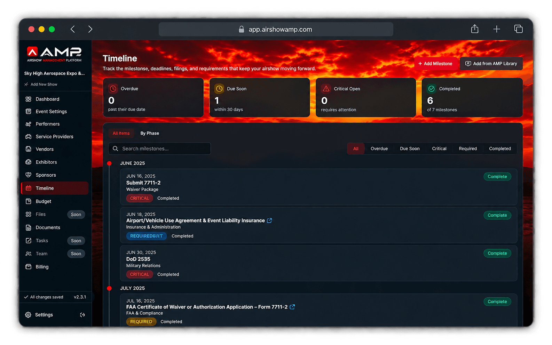This screenshot has width=552, height=345.
Task: Open Dashboard from the sidebar
Action: pyautogui.click(x=47, y=99)
